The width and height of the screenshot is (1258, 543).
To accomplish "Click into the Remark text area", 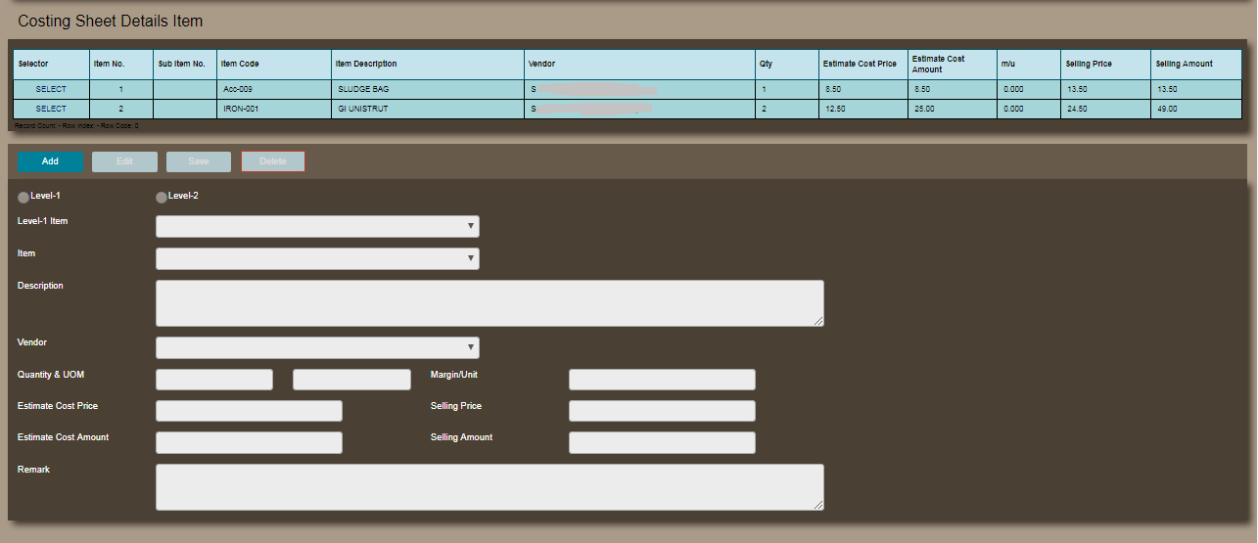I will 489,487.
